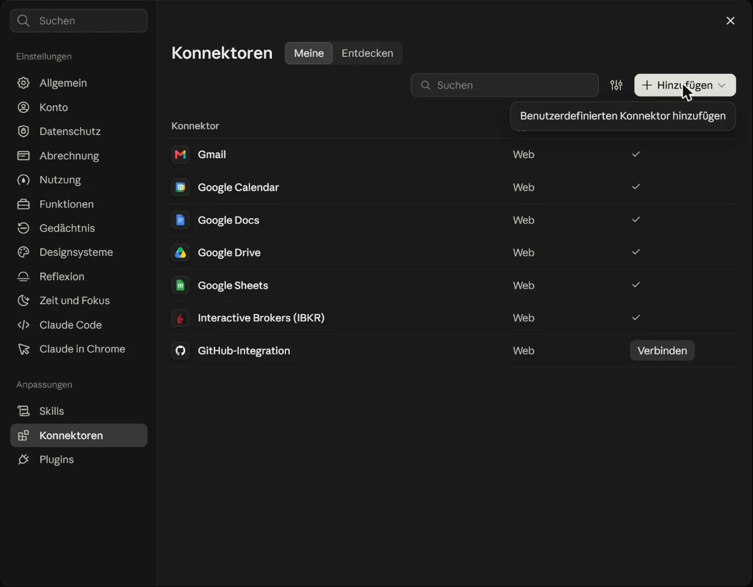Open Reflexion settings
The width and height of the screenshot is (753, 587).
(x=79, y=277)
